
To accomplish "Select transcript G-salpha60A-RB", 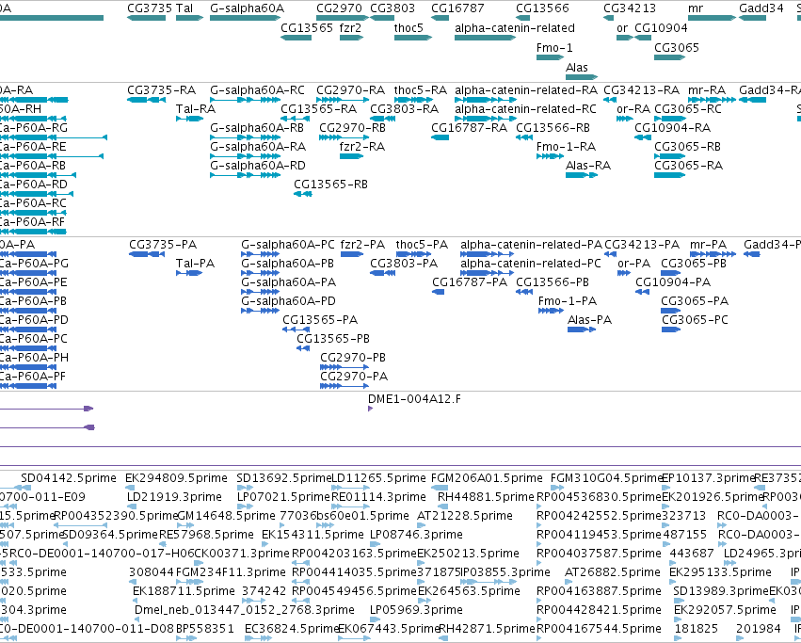I will (x=246, y=137).
